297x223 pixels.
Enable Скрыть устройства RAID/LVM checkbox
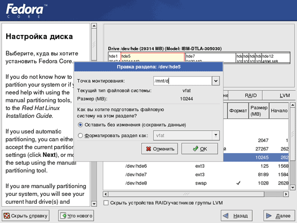(106, 203)
